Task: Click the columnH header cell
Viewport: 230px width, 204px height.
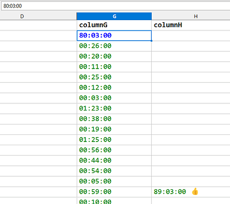Action: (191, 25)
